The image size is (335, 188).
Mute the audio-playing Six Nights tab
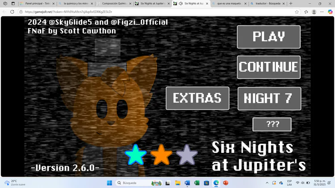[181, 4]
